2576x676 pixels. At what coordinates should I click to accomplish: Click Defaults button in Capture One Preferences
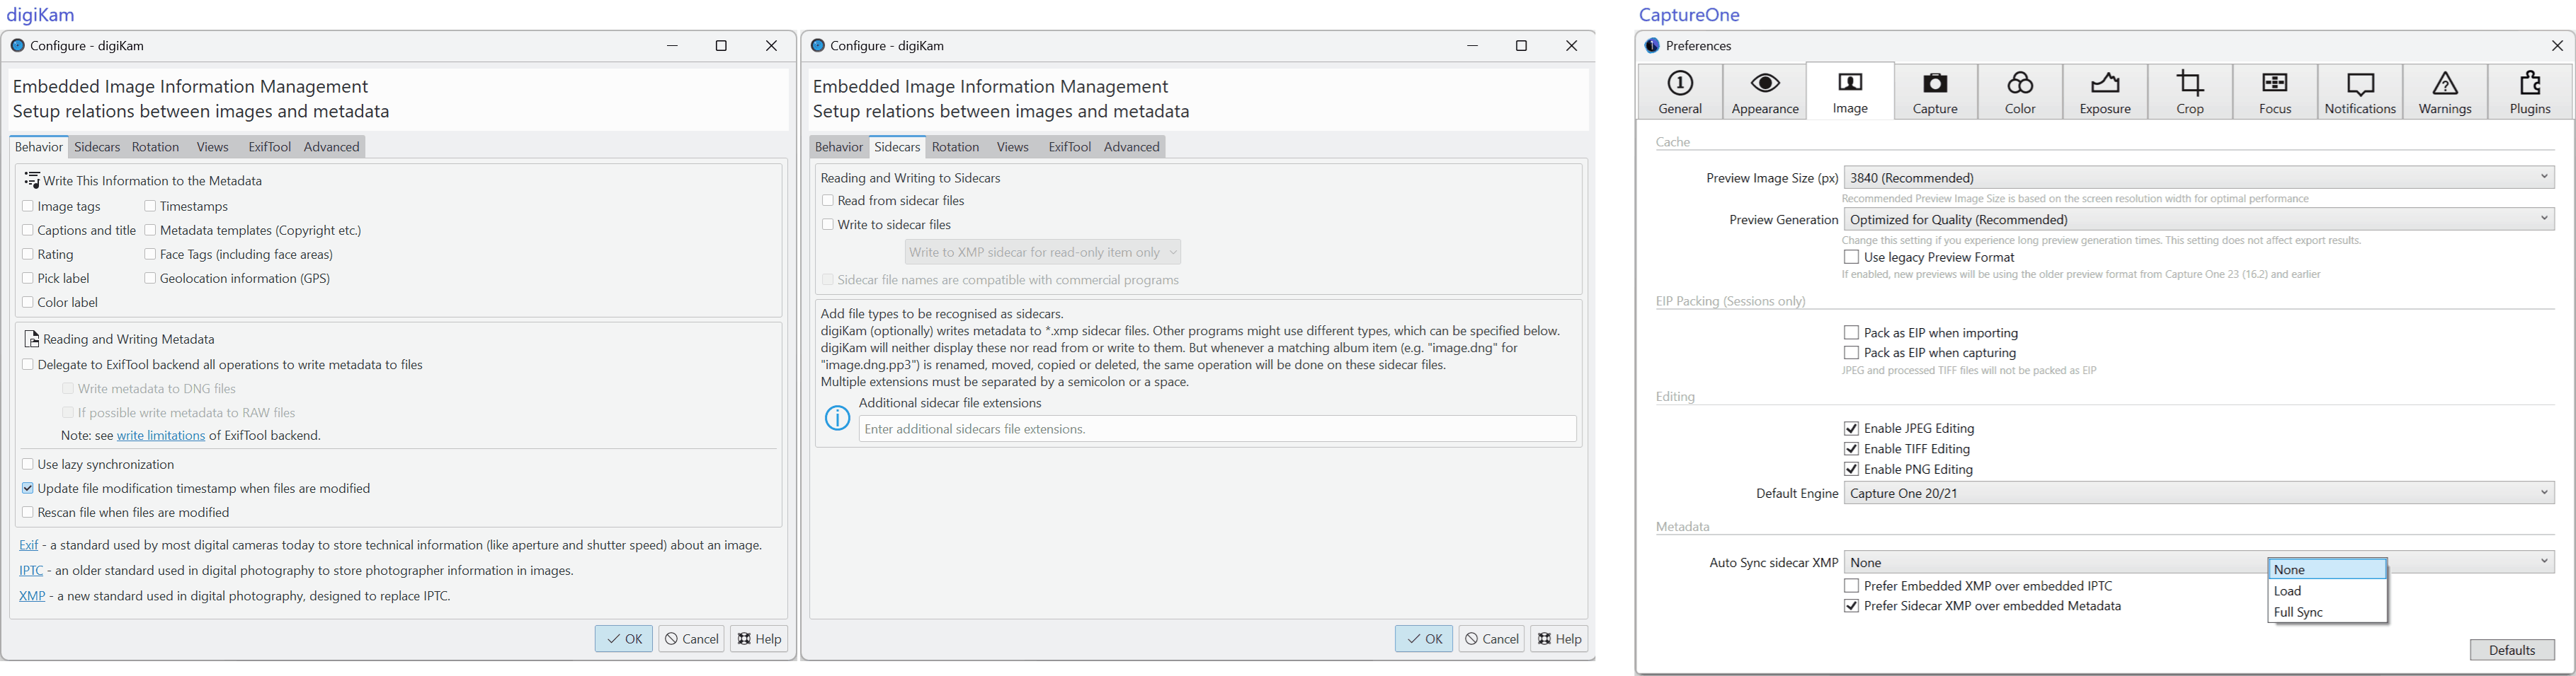point(2512,650)
